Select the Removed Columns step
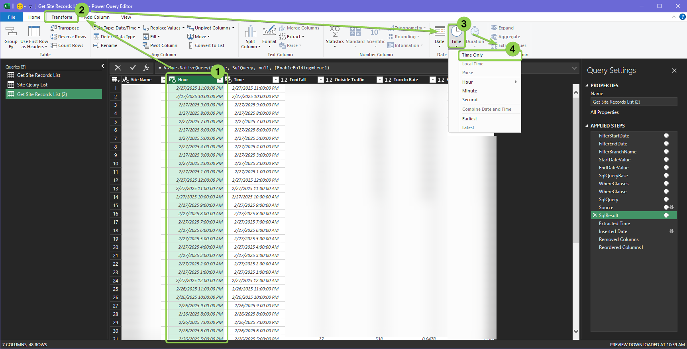 [634, 239]
